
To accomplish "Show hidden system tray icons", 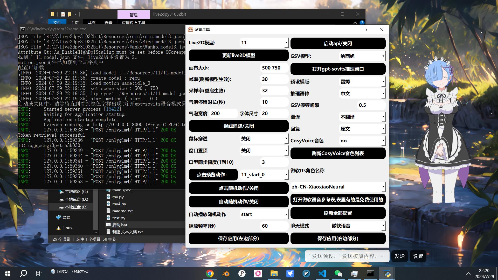I will (x=468, y=274).
